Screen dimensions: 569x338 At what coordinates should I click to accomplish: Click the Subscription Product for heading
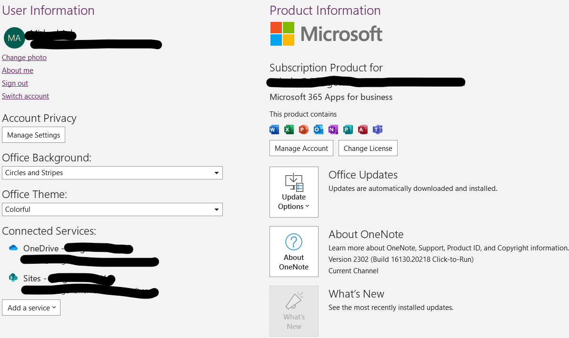[x=326, y=68]
